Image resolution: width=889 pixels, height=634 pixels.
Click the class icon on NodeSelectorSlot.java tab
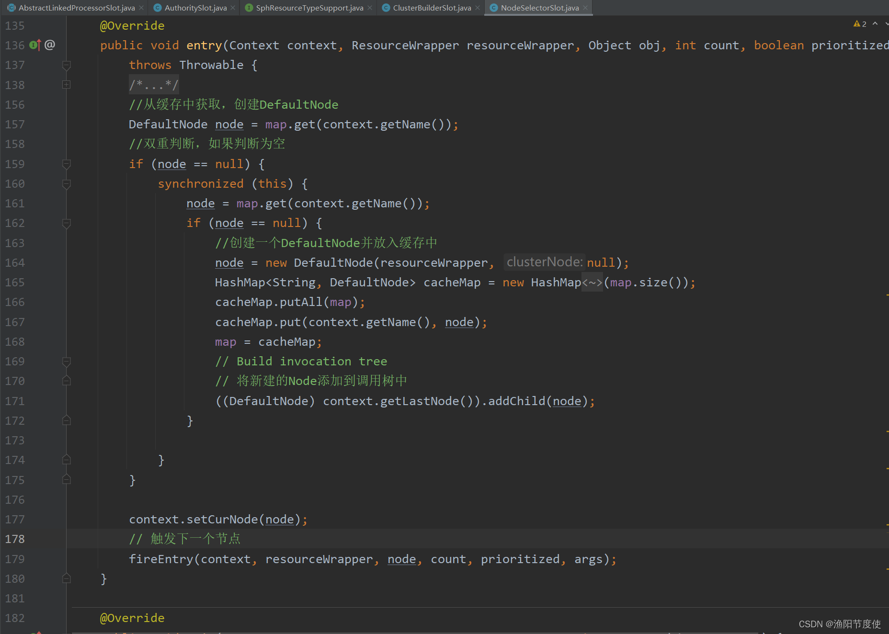(x=493, y=8)
